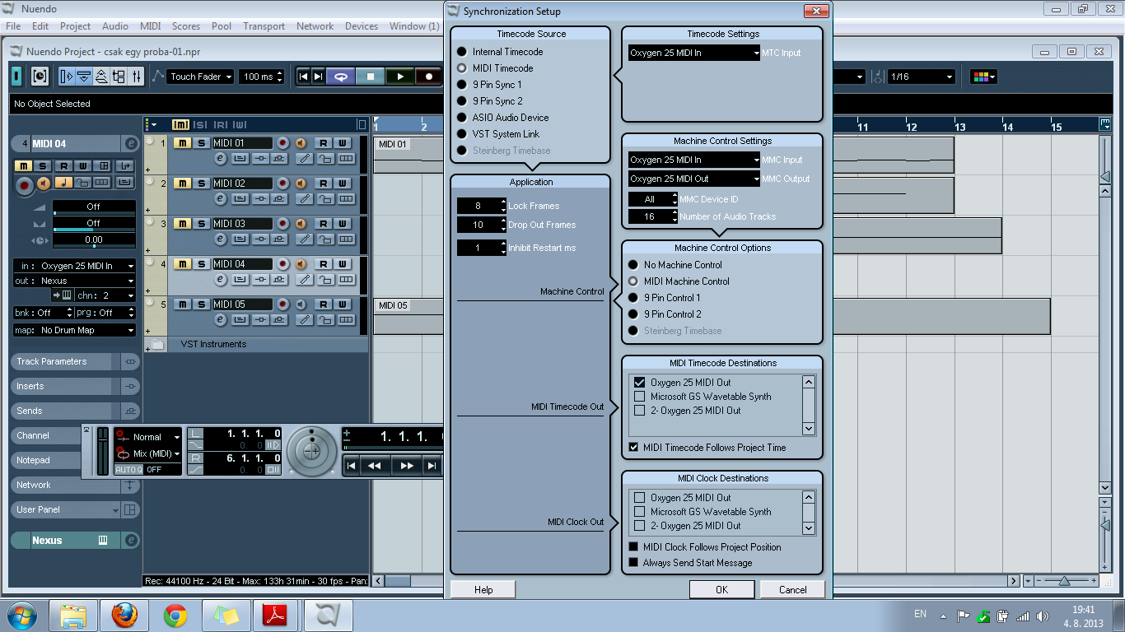Solo the MIDI 03 track

click(x=200, y=224)
